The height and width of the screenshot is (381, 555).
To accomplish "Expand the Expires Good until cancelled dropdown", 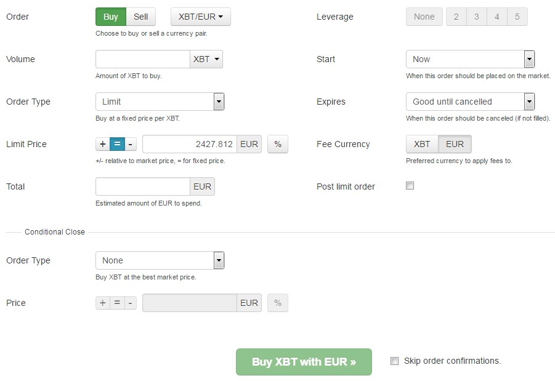I will point(470,102).
